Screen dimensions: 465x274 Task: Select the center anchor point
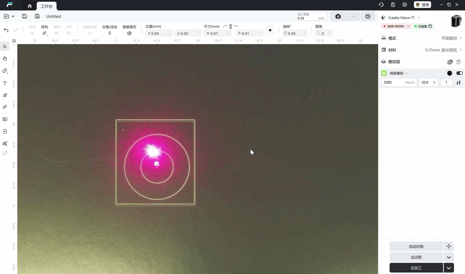tap(270, 30)
